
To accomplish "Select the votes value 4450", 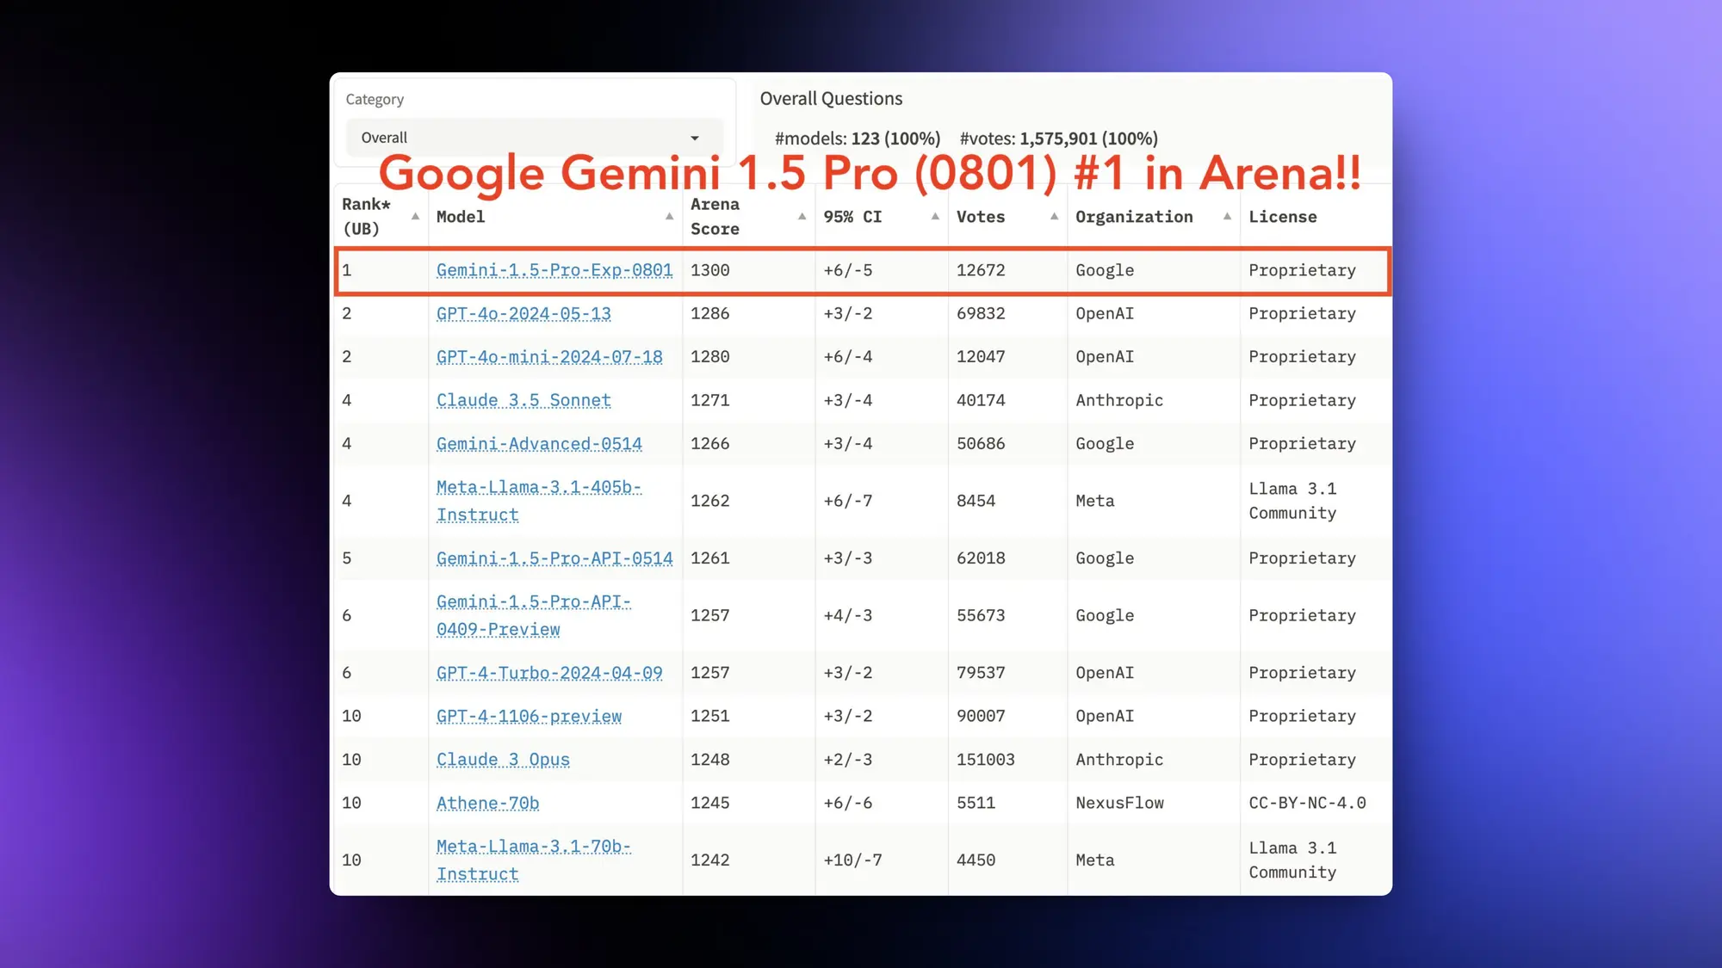I will click(976, 860).
